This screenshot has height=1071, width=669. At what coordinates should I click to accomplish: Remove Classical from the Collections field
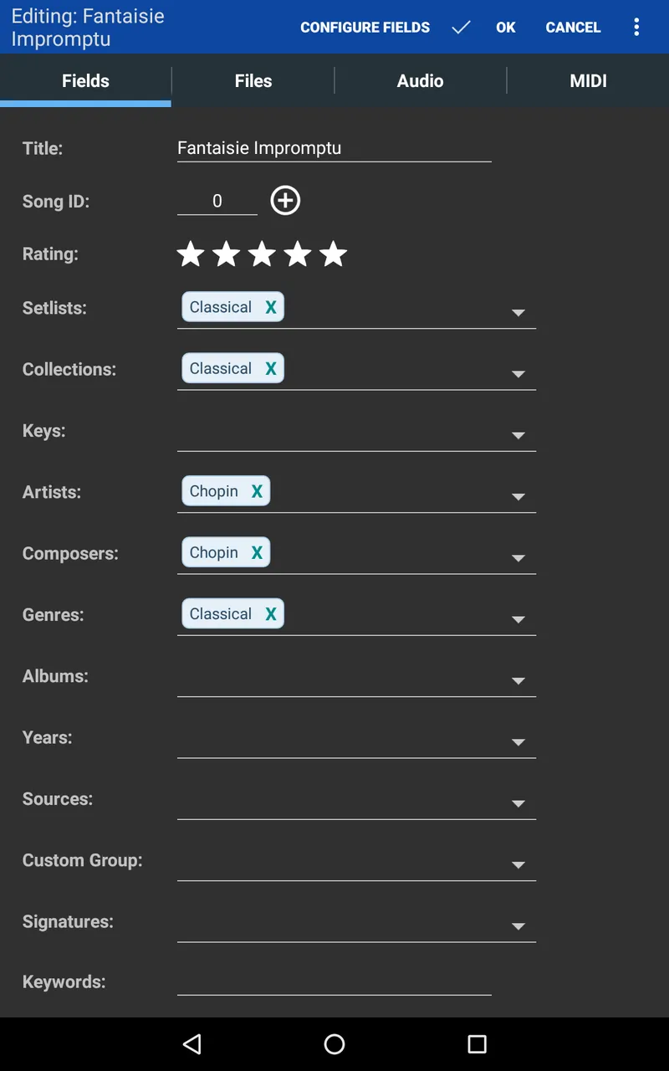point(269,368)
